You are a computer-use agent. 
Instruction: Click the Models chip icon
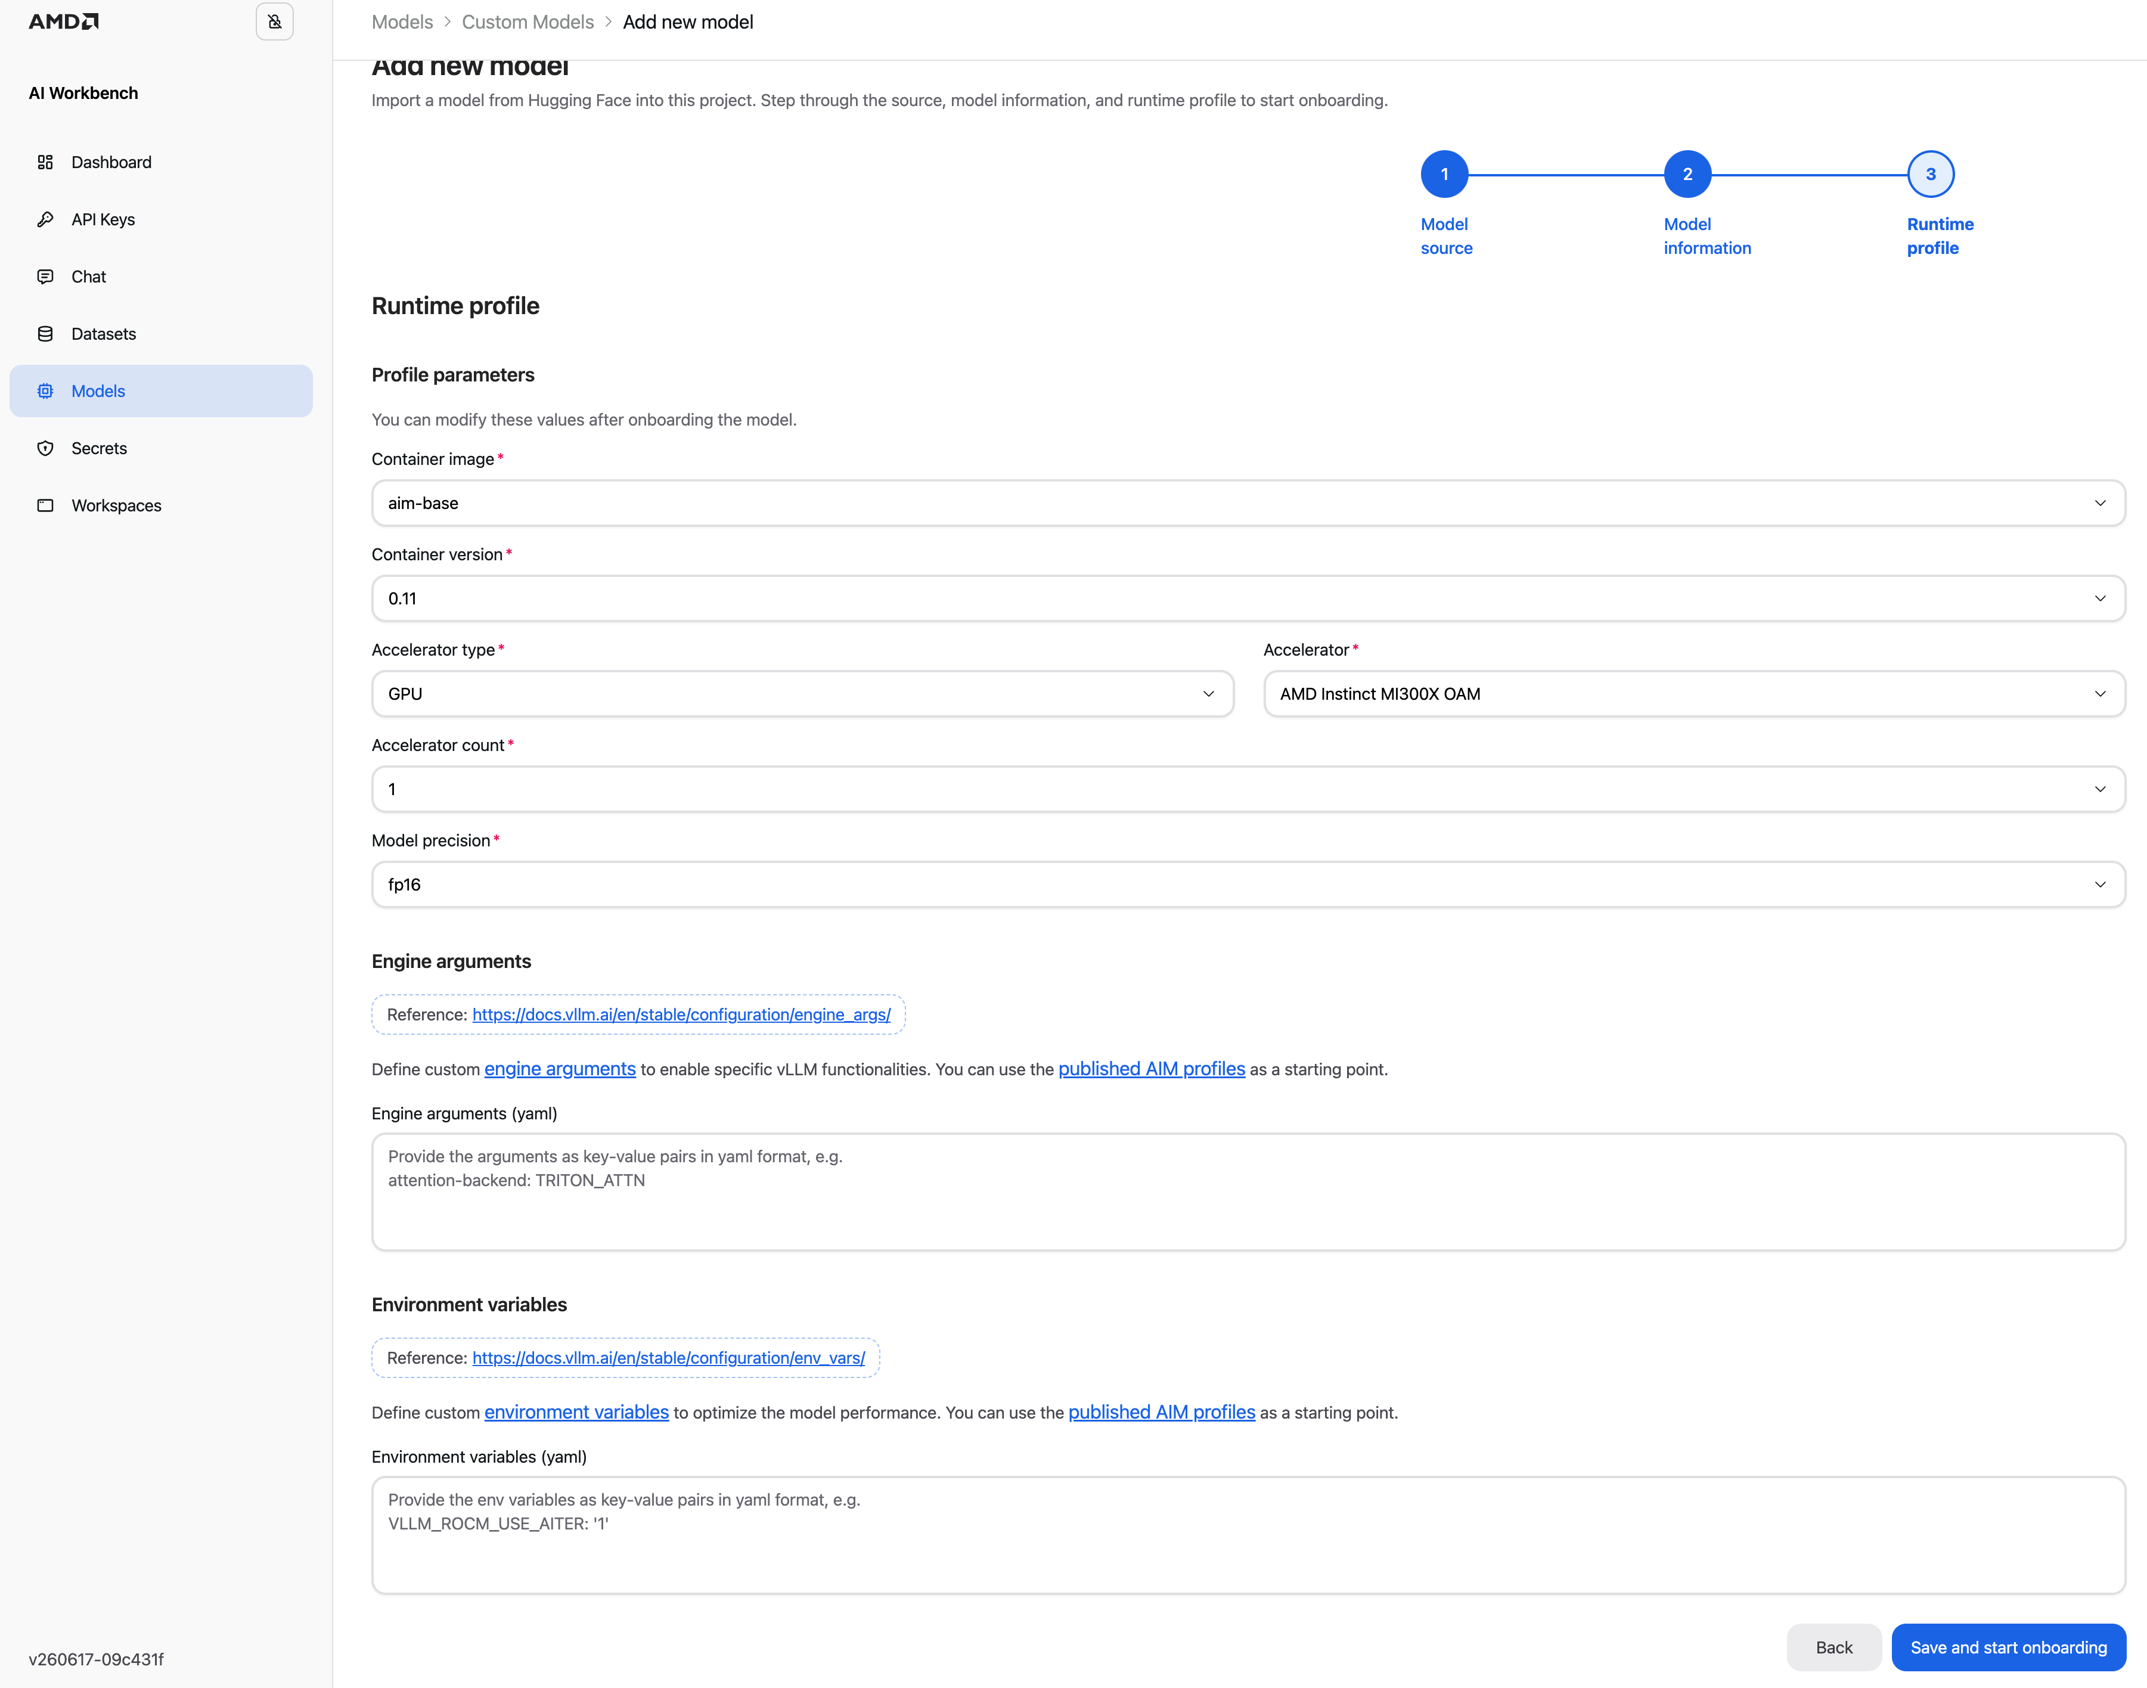point(45,392)
